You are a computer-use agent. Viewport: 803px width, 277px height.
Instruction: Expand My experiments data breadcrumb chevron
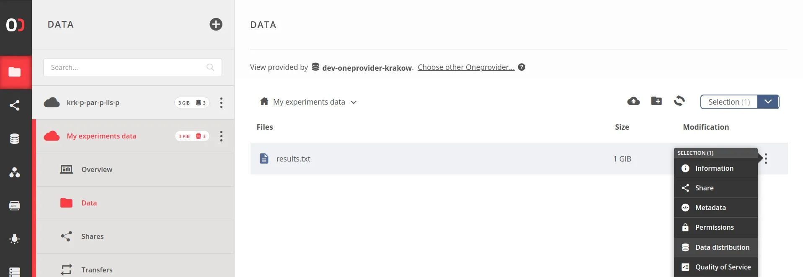coord(354,102)
